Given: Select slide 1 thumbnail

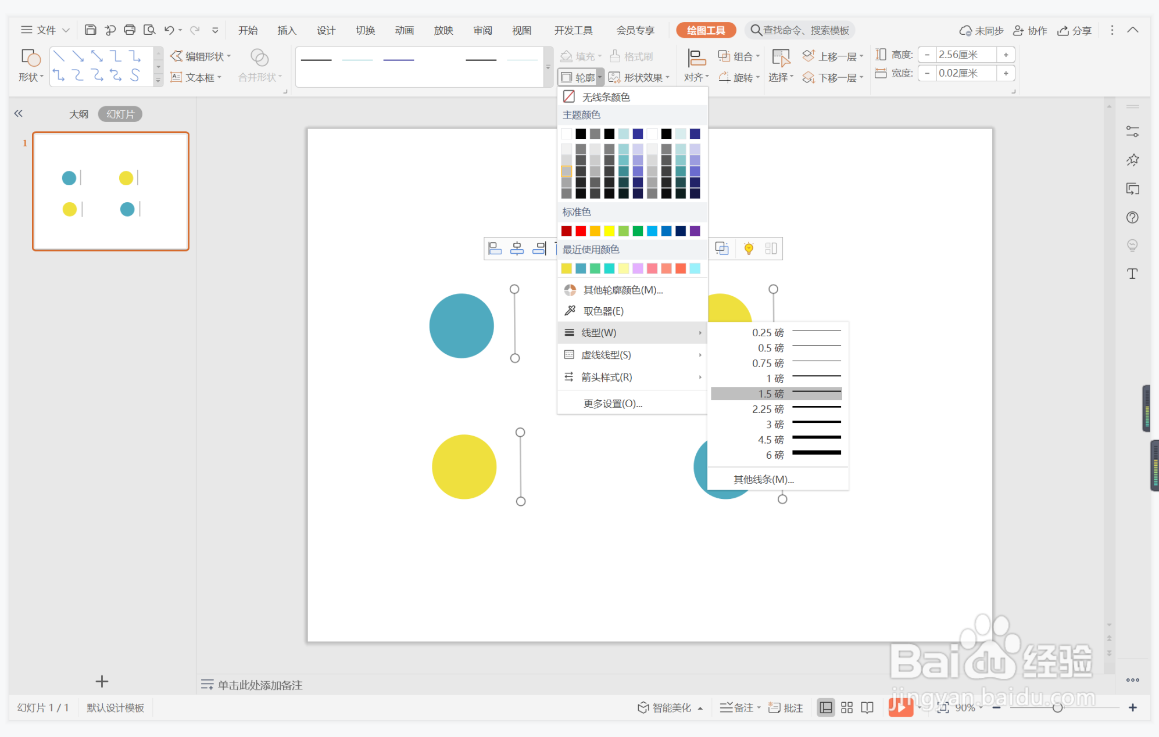Looking at the screenshot, I should tap(110, 191).
